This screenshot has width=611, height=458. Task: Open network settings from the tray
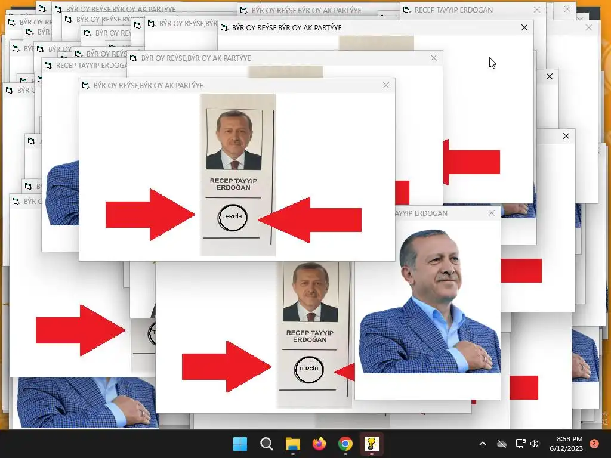[x=520, y=444]
